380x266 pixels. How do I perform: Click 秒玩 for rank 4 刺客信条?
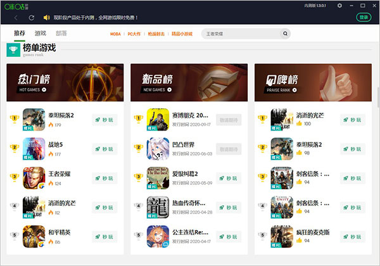click(353, 208)
